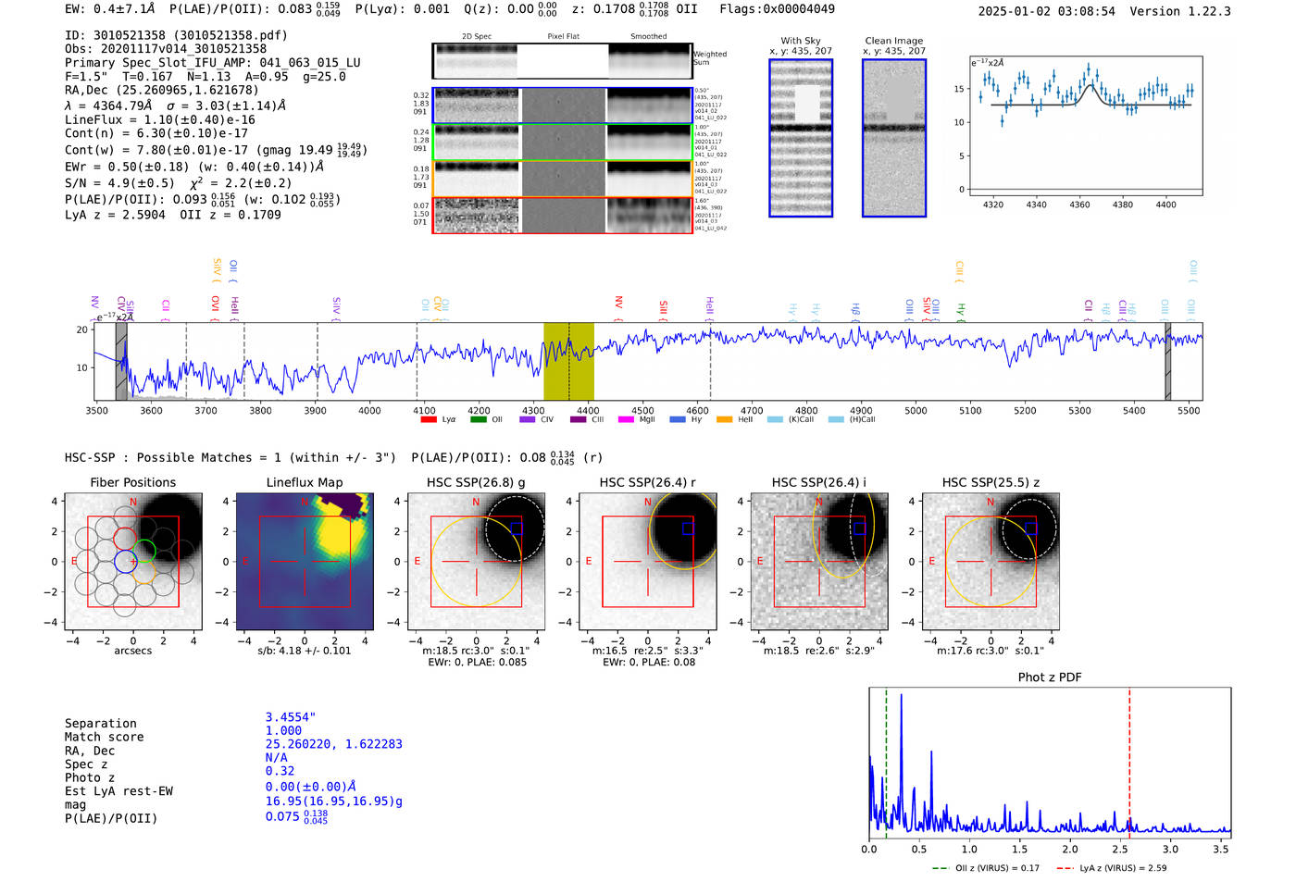Select the green-bordered fiber spectrum row
The image size is (1296, 882).
(562, 143)
